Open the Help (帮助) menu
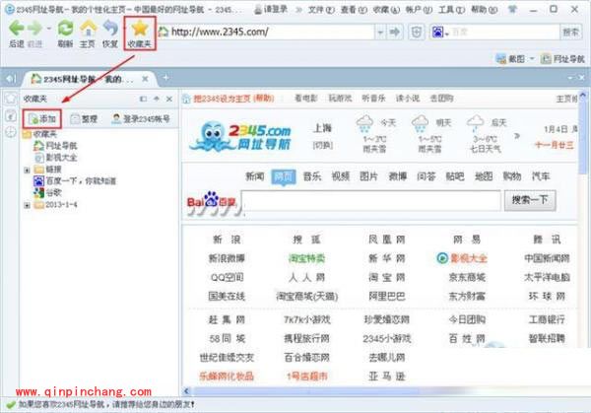Viewport: 591px width, 413px height. tap(484, 10)
